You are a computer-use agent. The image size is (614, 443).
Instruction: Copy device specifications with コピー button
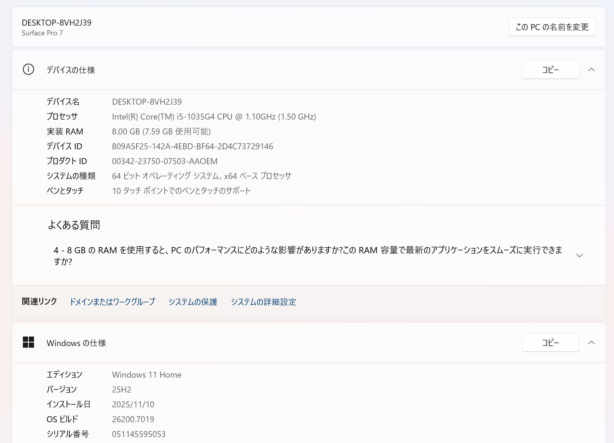[550, 70]
